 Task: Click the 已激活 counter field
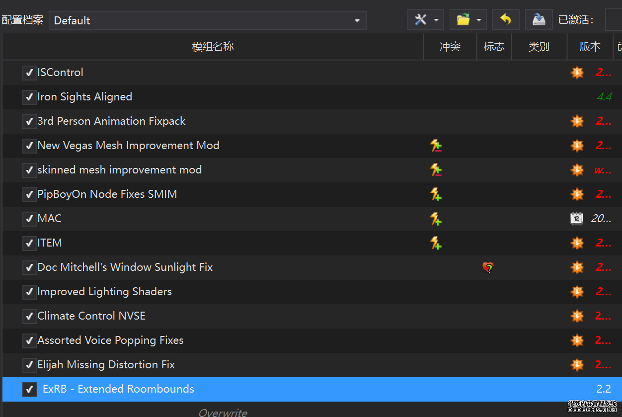pyautogui.click(x=613, y=20)
